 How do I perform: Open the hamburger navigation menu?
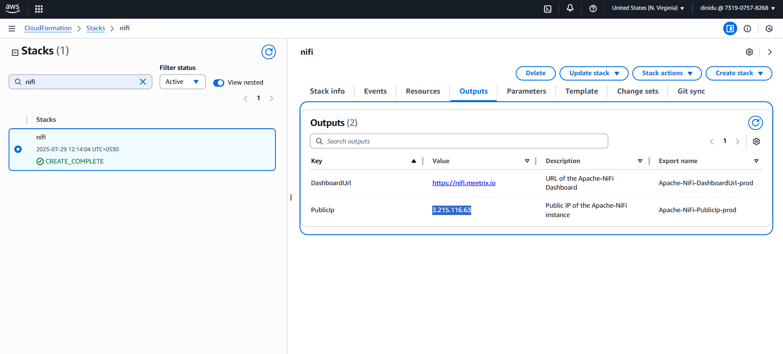12,29
